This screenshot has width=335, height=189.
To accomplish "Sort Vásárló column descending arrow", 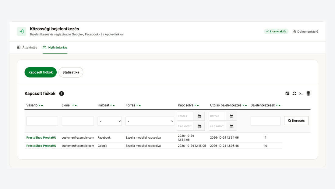I will 39,105.
